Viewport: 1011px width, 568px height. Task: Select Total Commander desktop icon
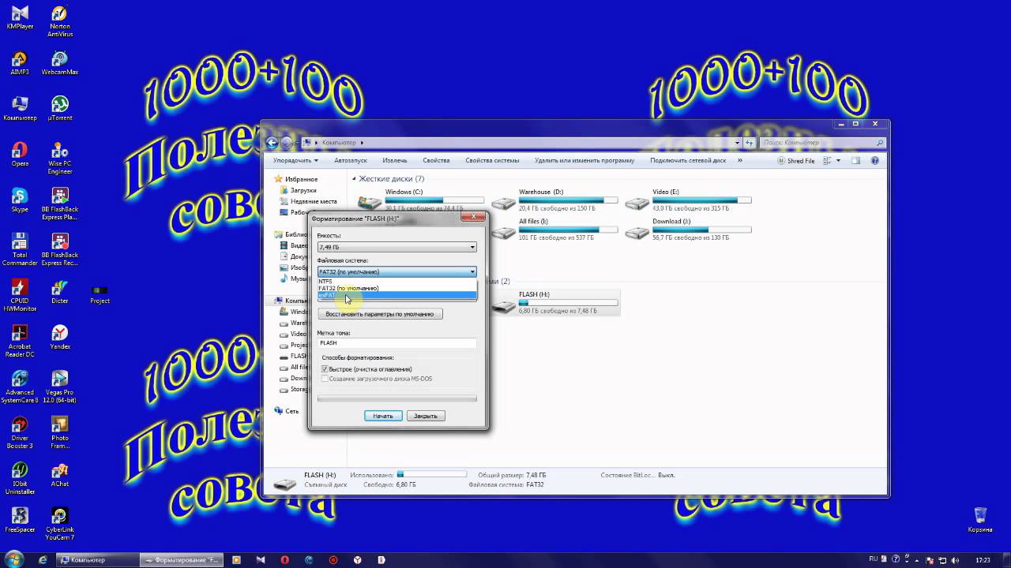click(20, 250)
